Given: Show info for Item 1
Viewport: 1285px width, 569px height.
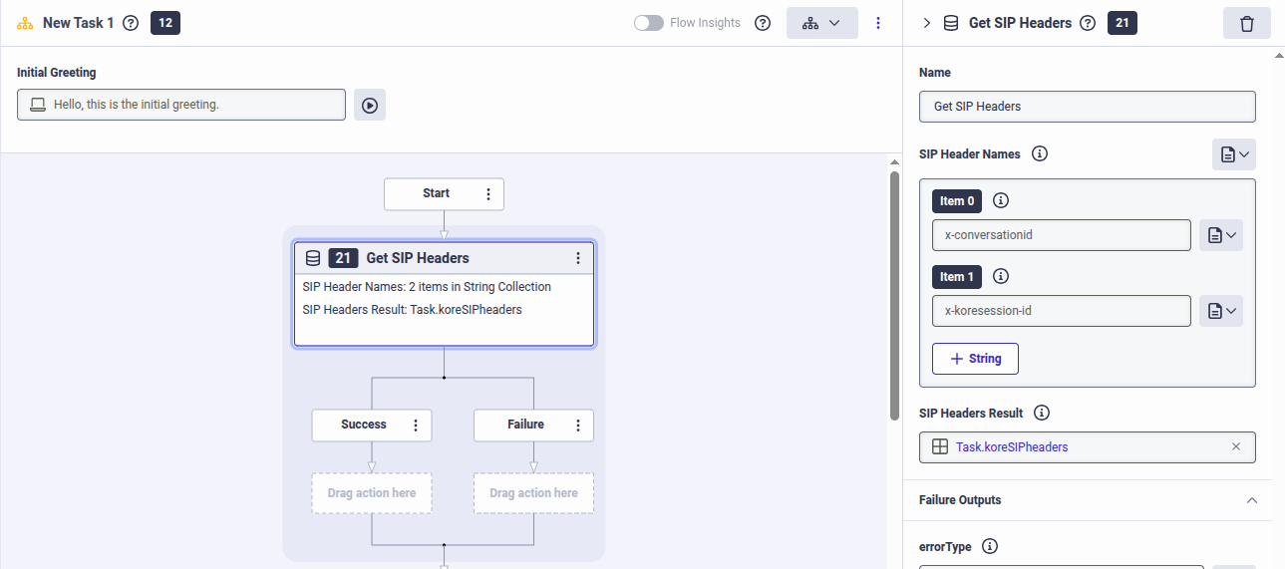Looking at the screenshot, I should [1001, 277].
